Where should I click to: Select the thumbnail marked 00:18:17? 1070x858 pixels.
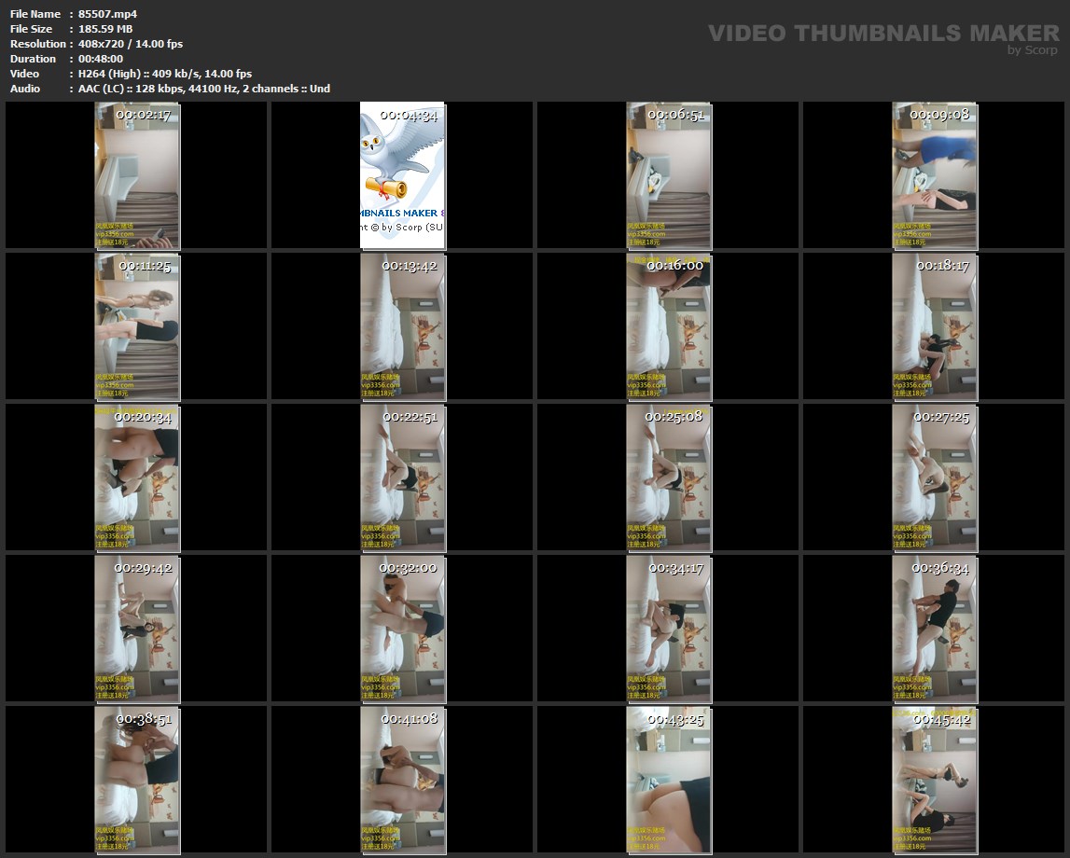tap(934, 326)
